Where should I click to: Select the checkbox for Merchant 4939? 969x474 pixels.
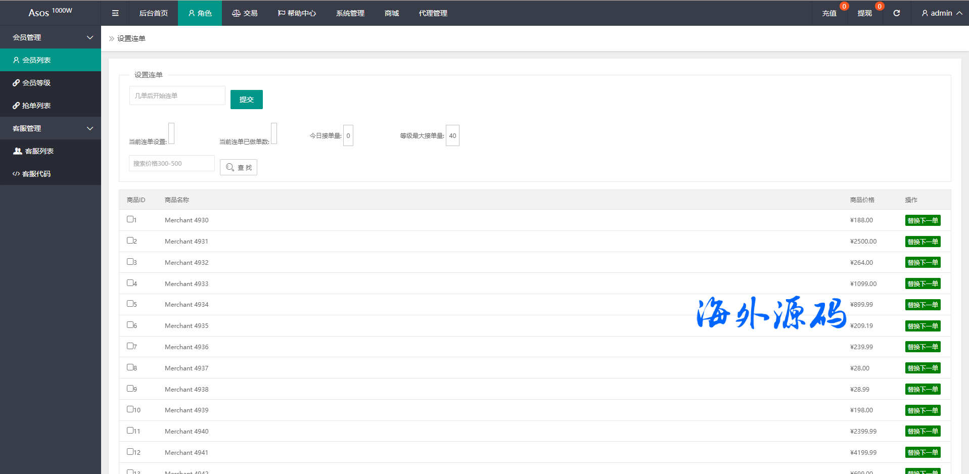[130, 409]
